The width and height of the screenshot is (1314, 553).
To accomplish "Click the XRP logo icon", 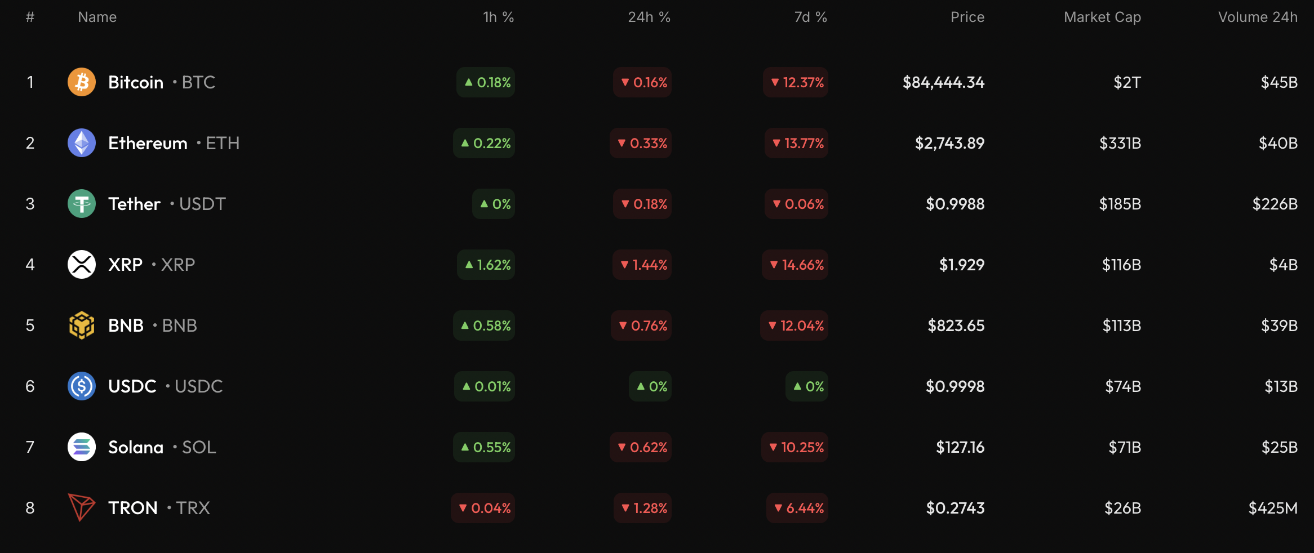I will click(82, 265).
